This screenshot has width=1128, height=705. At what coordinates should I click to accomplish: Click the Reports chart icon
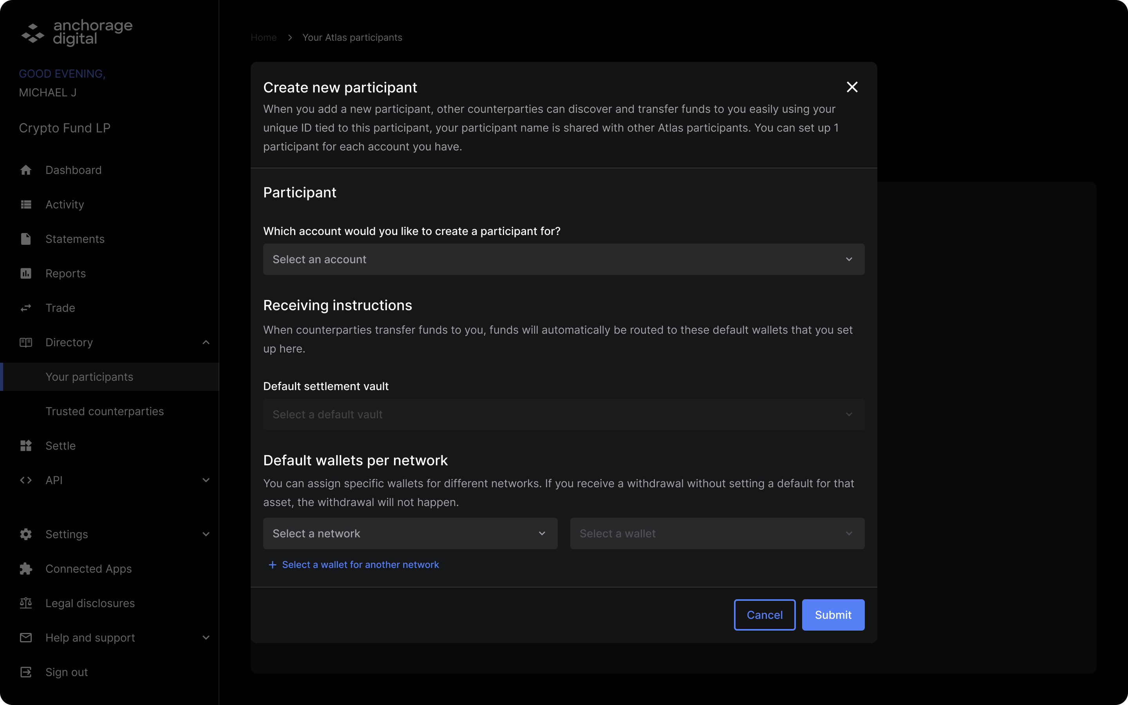(26, 274)
